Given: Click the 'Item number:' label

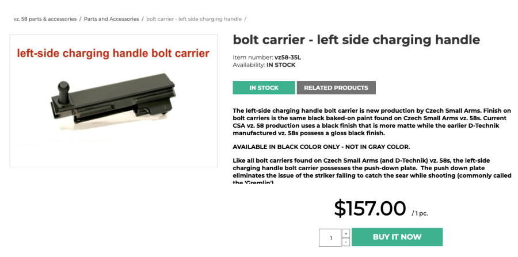Looking at the screenshot, I should pyautogui.click(x=253, y=57).
